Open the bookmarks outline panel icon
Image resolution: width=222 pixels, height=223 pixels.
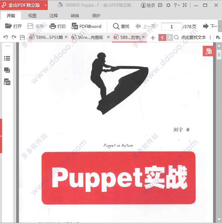tap(7, 58)
